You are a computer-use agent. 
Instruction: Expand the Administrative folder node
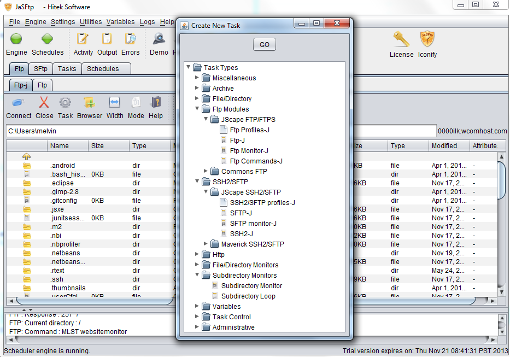(x=197, y=327)
